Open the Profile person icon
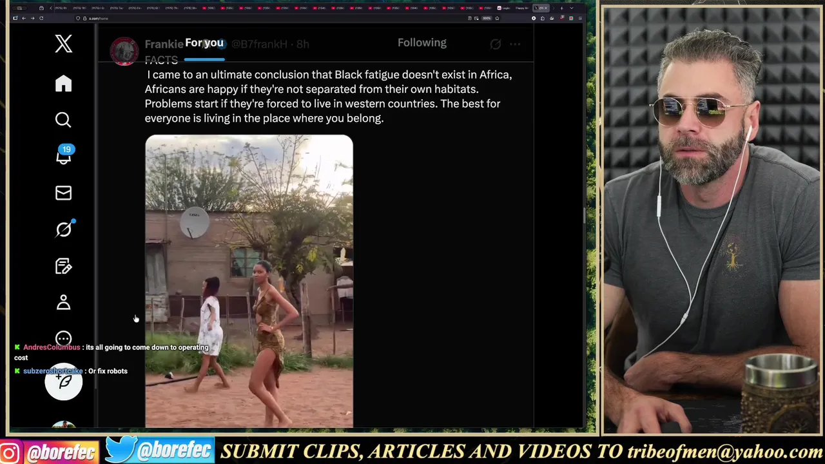This screenshot has width=825, height=464. point(63,302)
